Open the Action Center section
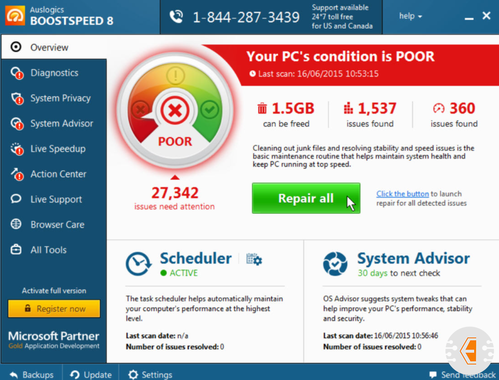 58,174
